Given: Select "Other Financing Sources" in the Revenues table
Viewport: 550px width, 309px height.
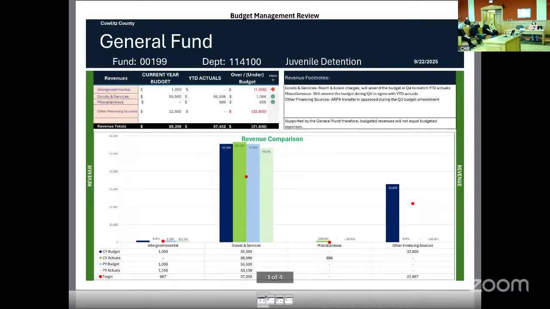Looking at the screenshot, I should coord(117,112).
